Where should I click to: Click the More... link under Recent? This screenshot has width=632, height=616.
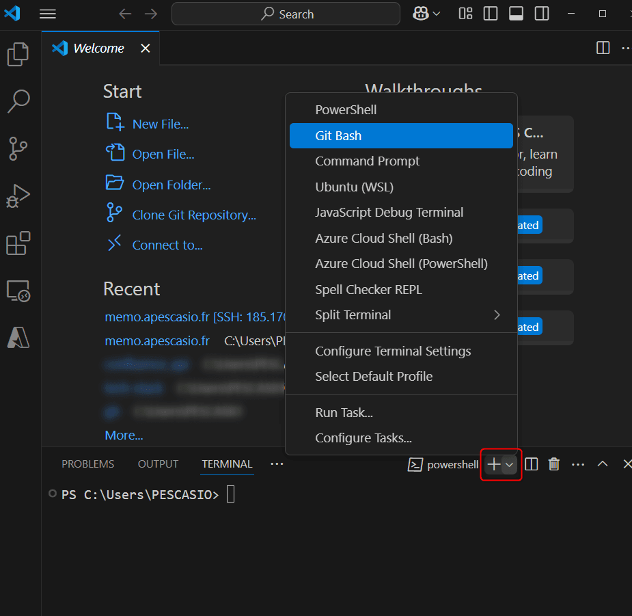[x=124, y=435]
